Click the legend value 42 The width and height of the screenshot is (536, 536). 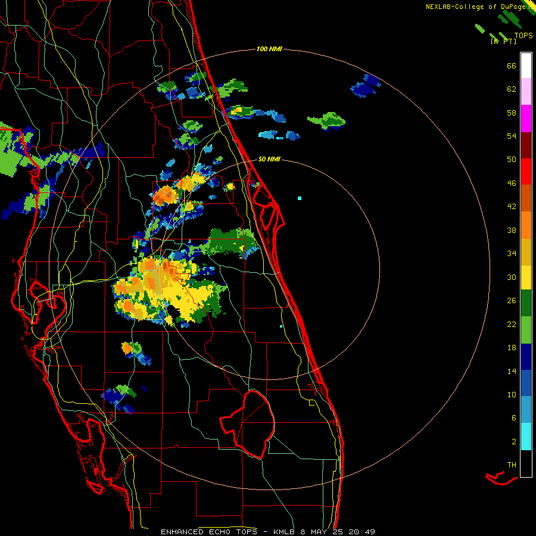pyautogui.click(x=512, y=207)
